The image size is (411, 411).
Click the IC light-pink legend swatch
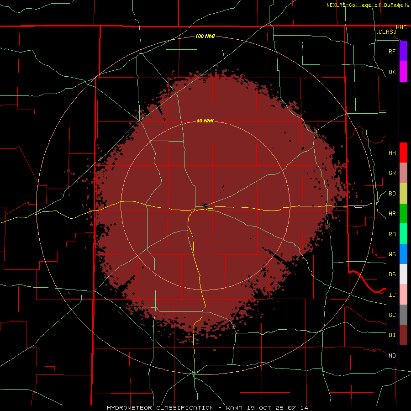pos(403,295)
